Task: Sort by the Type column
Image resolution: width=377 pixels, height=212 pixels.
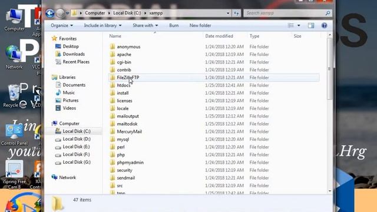Action: 254,36
